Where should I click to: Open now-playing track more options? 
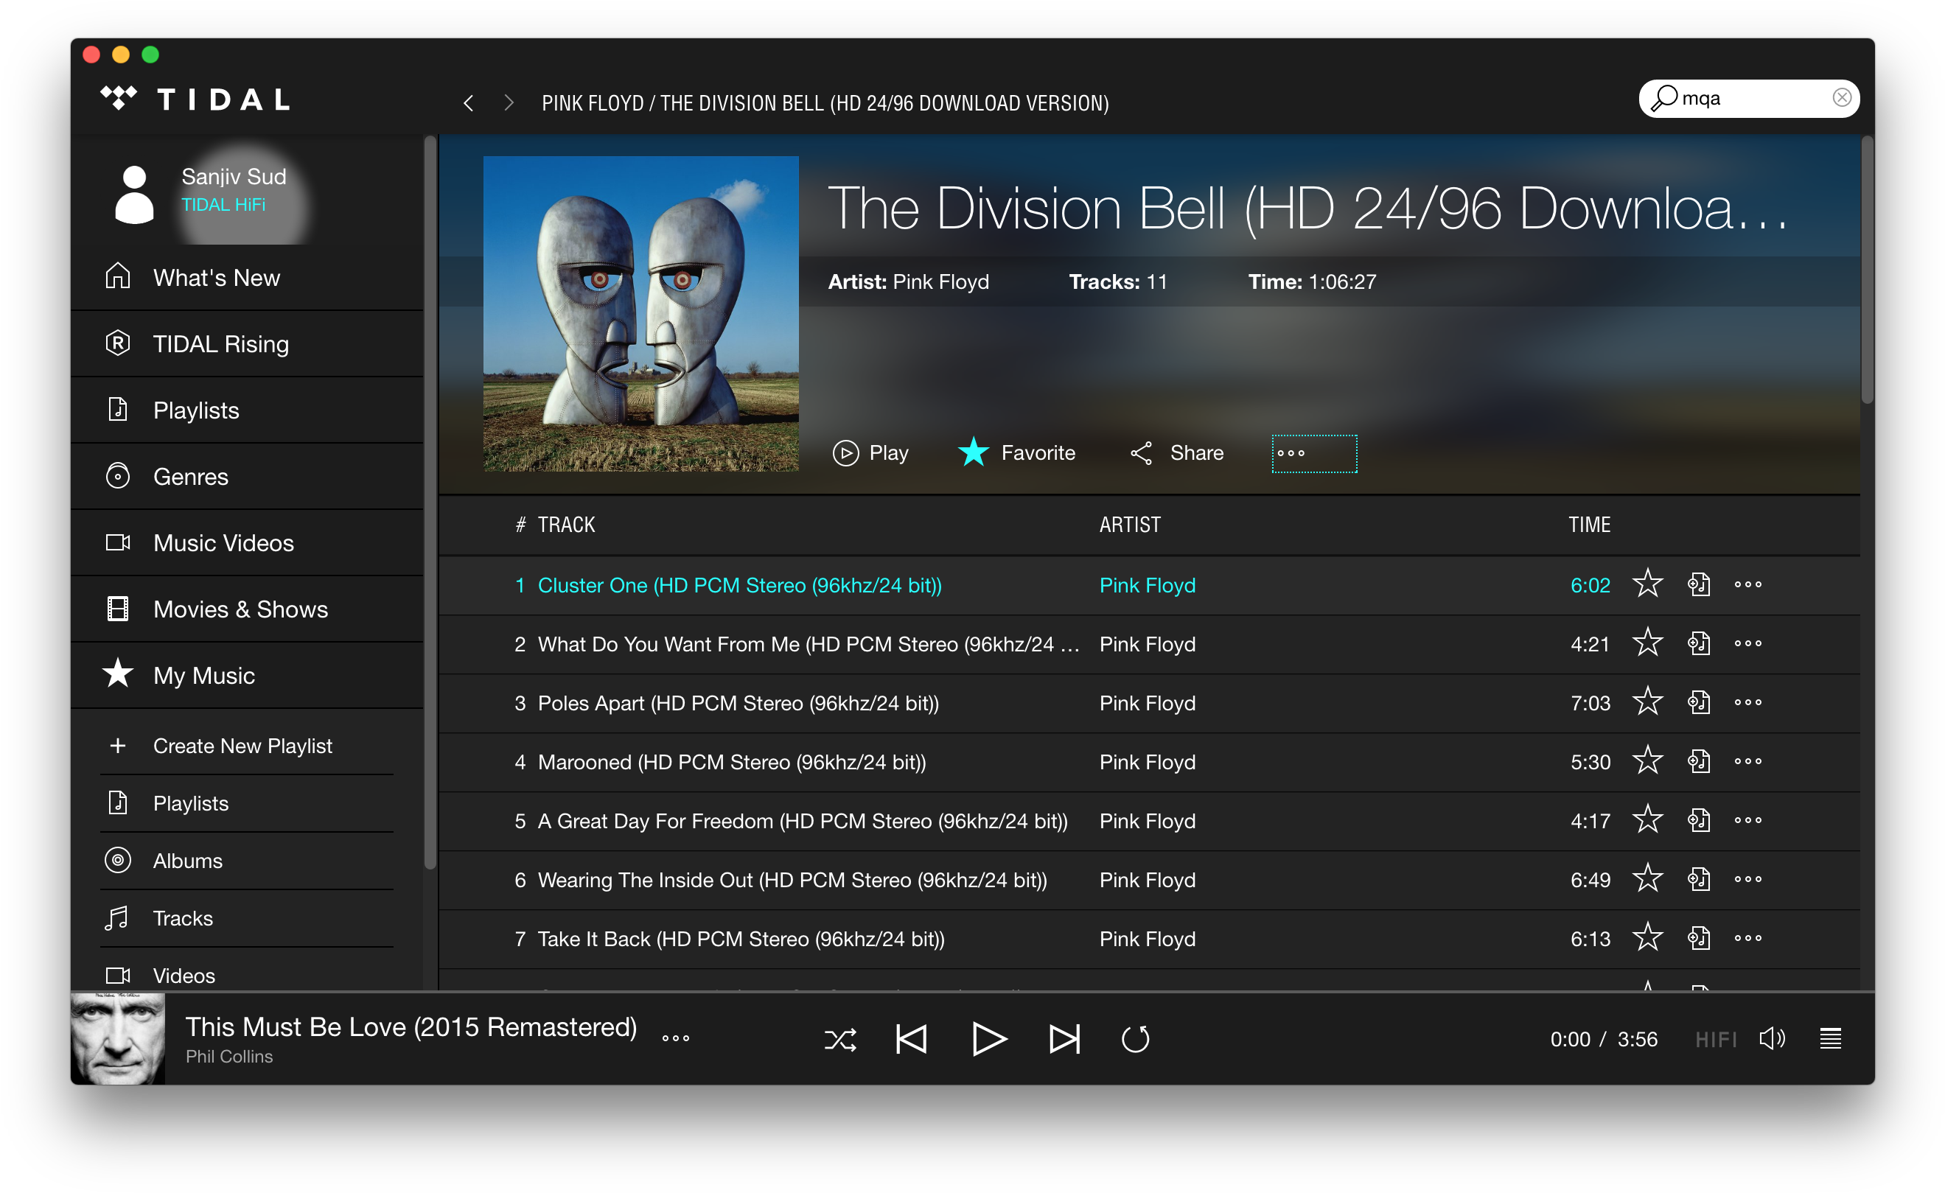pyautogui.click(x=676, y=1038)
